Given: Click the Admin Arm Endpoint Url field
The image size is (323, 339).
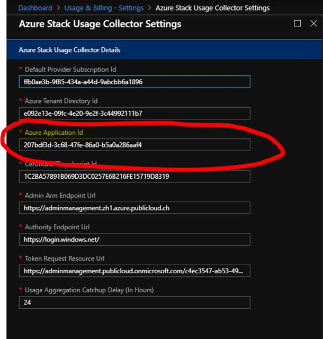Looking at the screenshot, I should pos(134,208).
